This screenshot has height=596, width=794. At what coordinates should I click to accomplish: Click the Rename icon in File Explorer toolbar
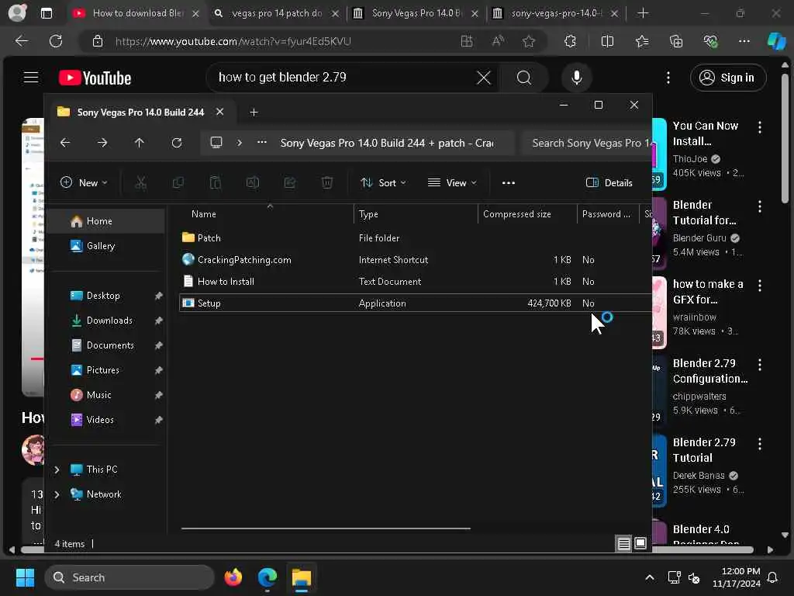(x=252, y=182)
